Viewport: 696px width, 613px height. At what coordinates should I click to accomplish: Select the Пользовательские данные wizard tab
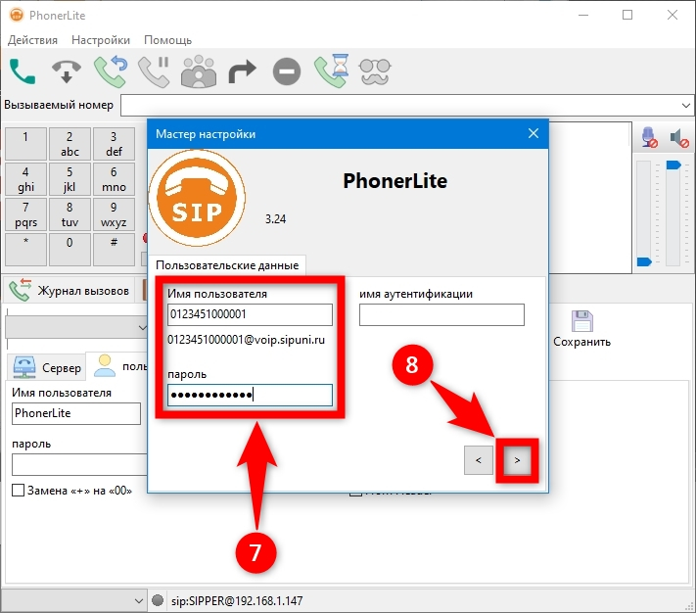227,265
